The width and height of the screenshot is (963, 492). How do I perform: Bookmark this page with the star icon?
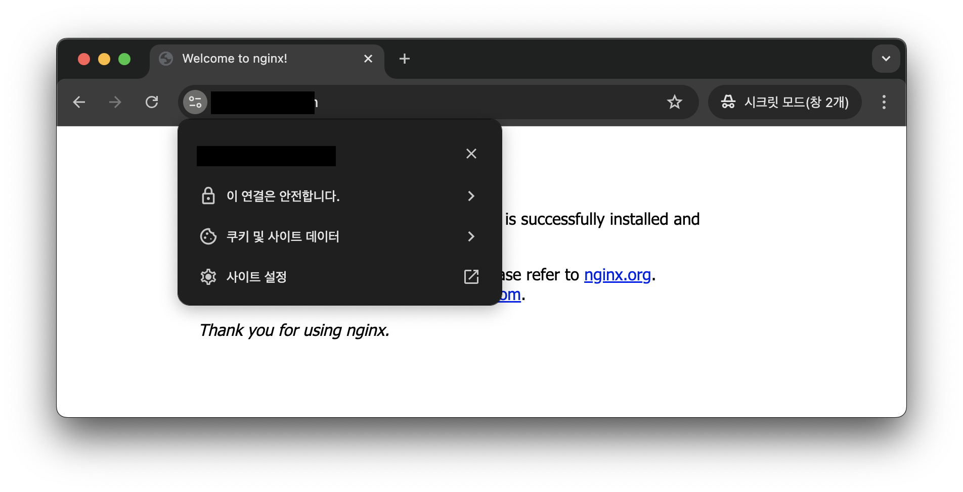tap(675, 102)
